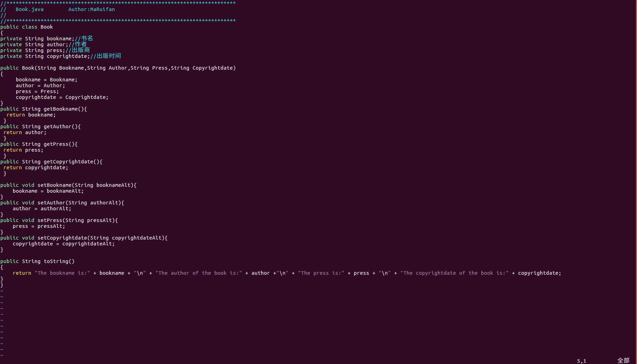
Task: Click 'setAuthor(String authorAlt){' line
Action: pos(62,203)
